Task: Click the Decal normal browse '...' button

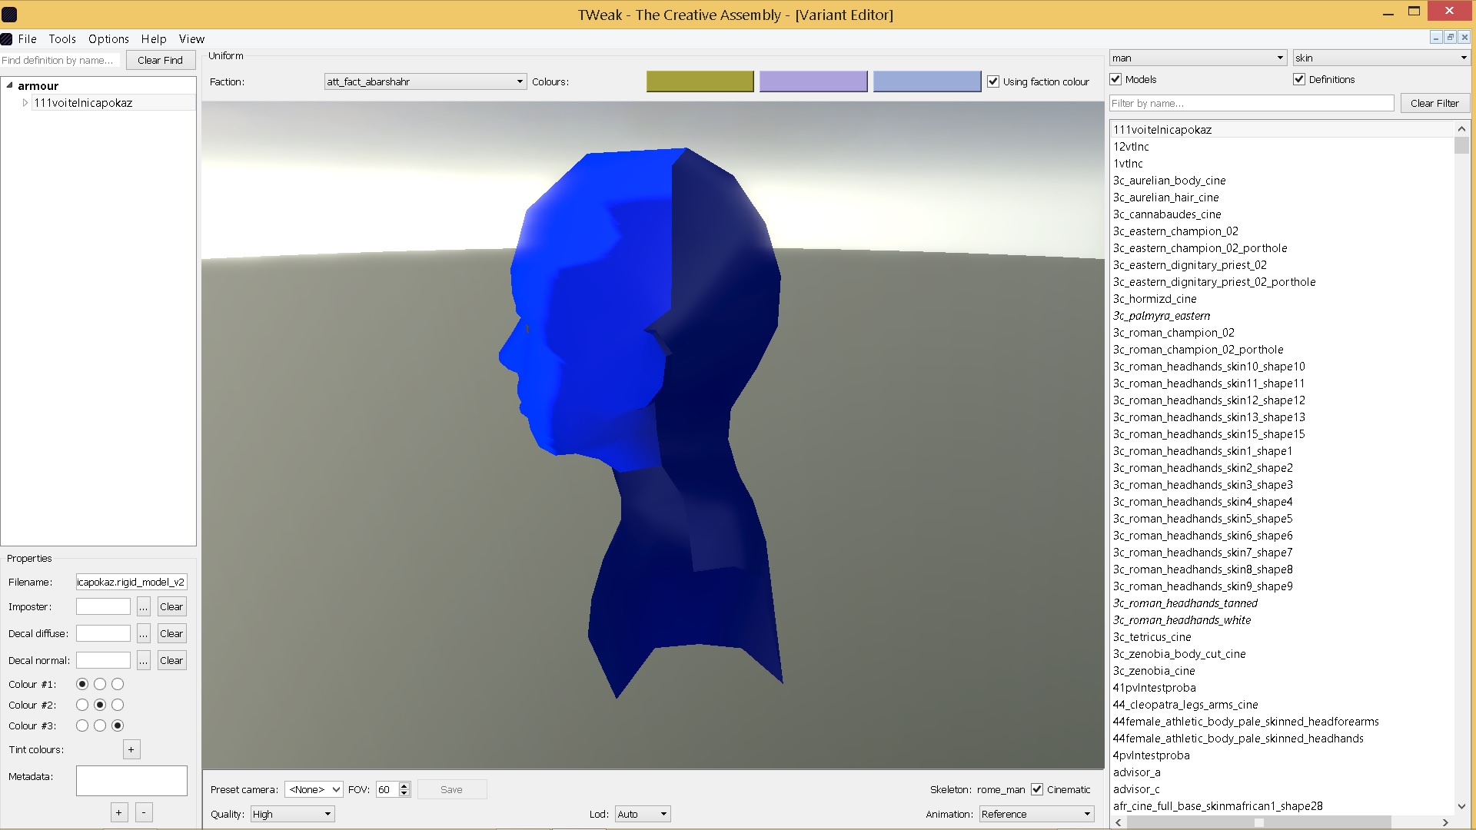Action: pos(143,661)
